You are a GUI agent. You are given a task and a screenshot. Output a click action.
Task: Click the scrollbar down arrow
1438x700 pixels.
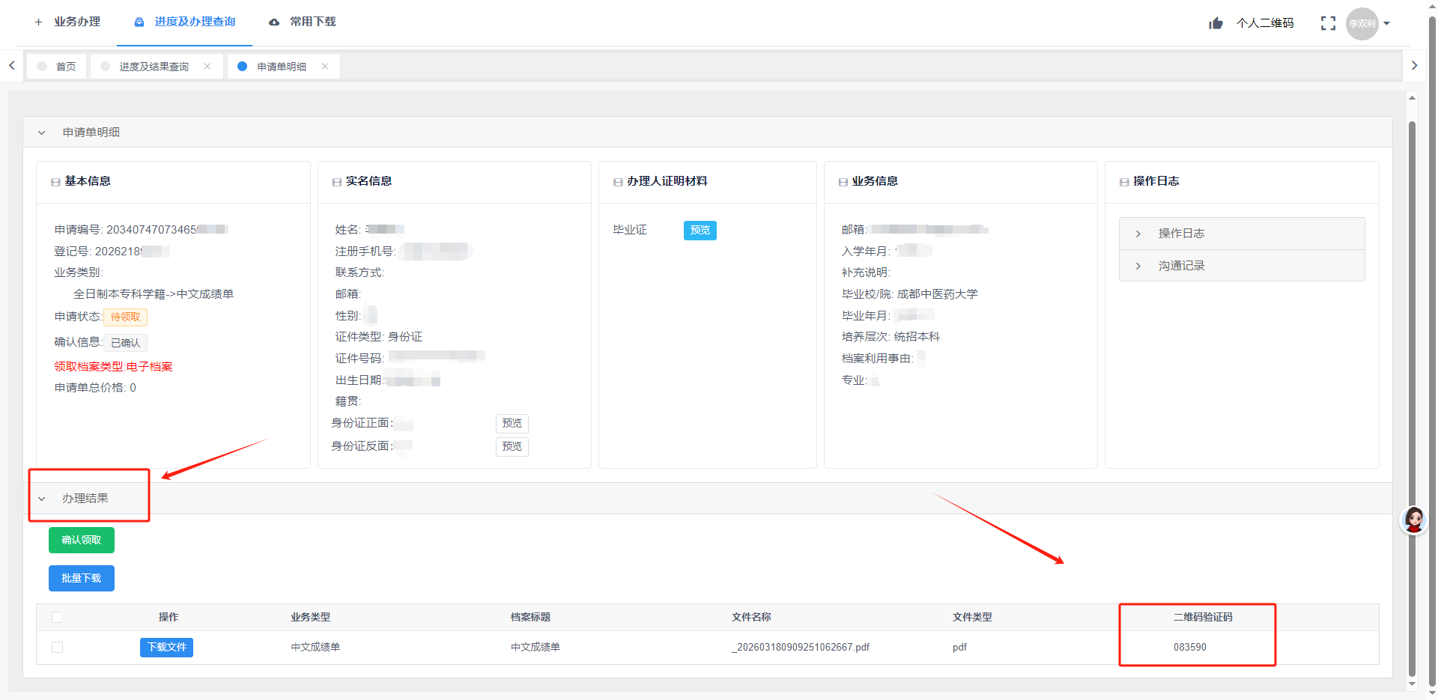(x=1412, y=683)
